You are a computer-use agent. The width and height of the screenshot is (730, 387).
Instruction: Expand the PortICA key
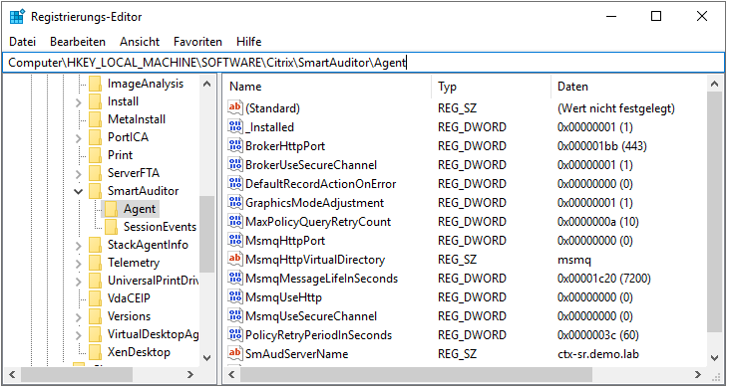(78, 137)
